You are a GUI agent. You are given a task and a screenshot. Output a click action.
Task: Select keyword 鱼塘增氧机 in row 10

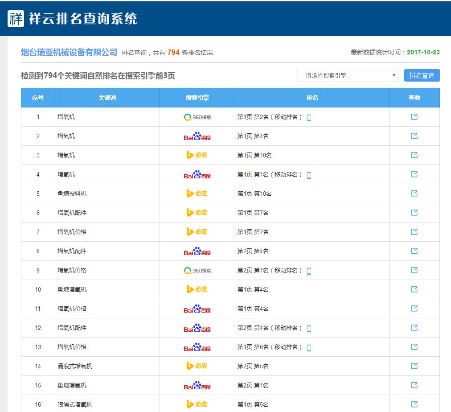click(x=72, y=289)
